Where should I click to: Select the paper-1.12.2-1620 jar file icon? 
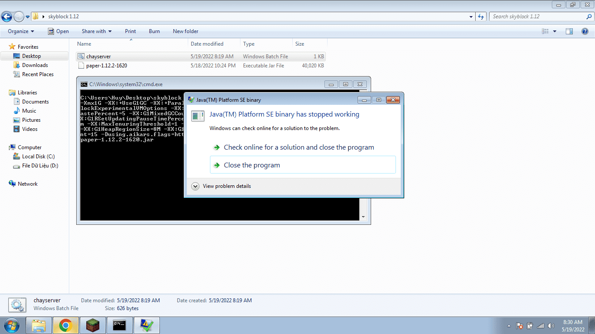click(81, 66)
